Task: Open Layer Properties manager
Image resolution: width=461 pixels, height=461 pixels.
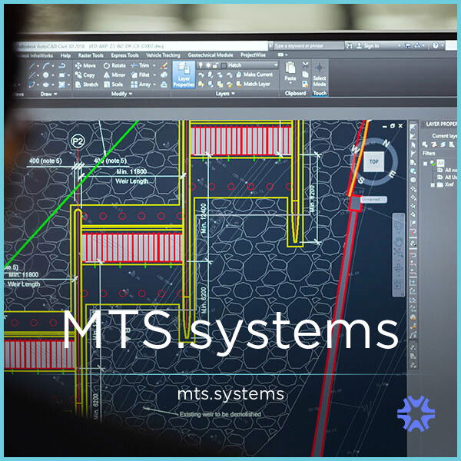Action: click(184, 75)
